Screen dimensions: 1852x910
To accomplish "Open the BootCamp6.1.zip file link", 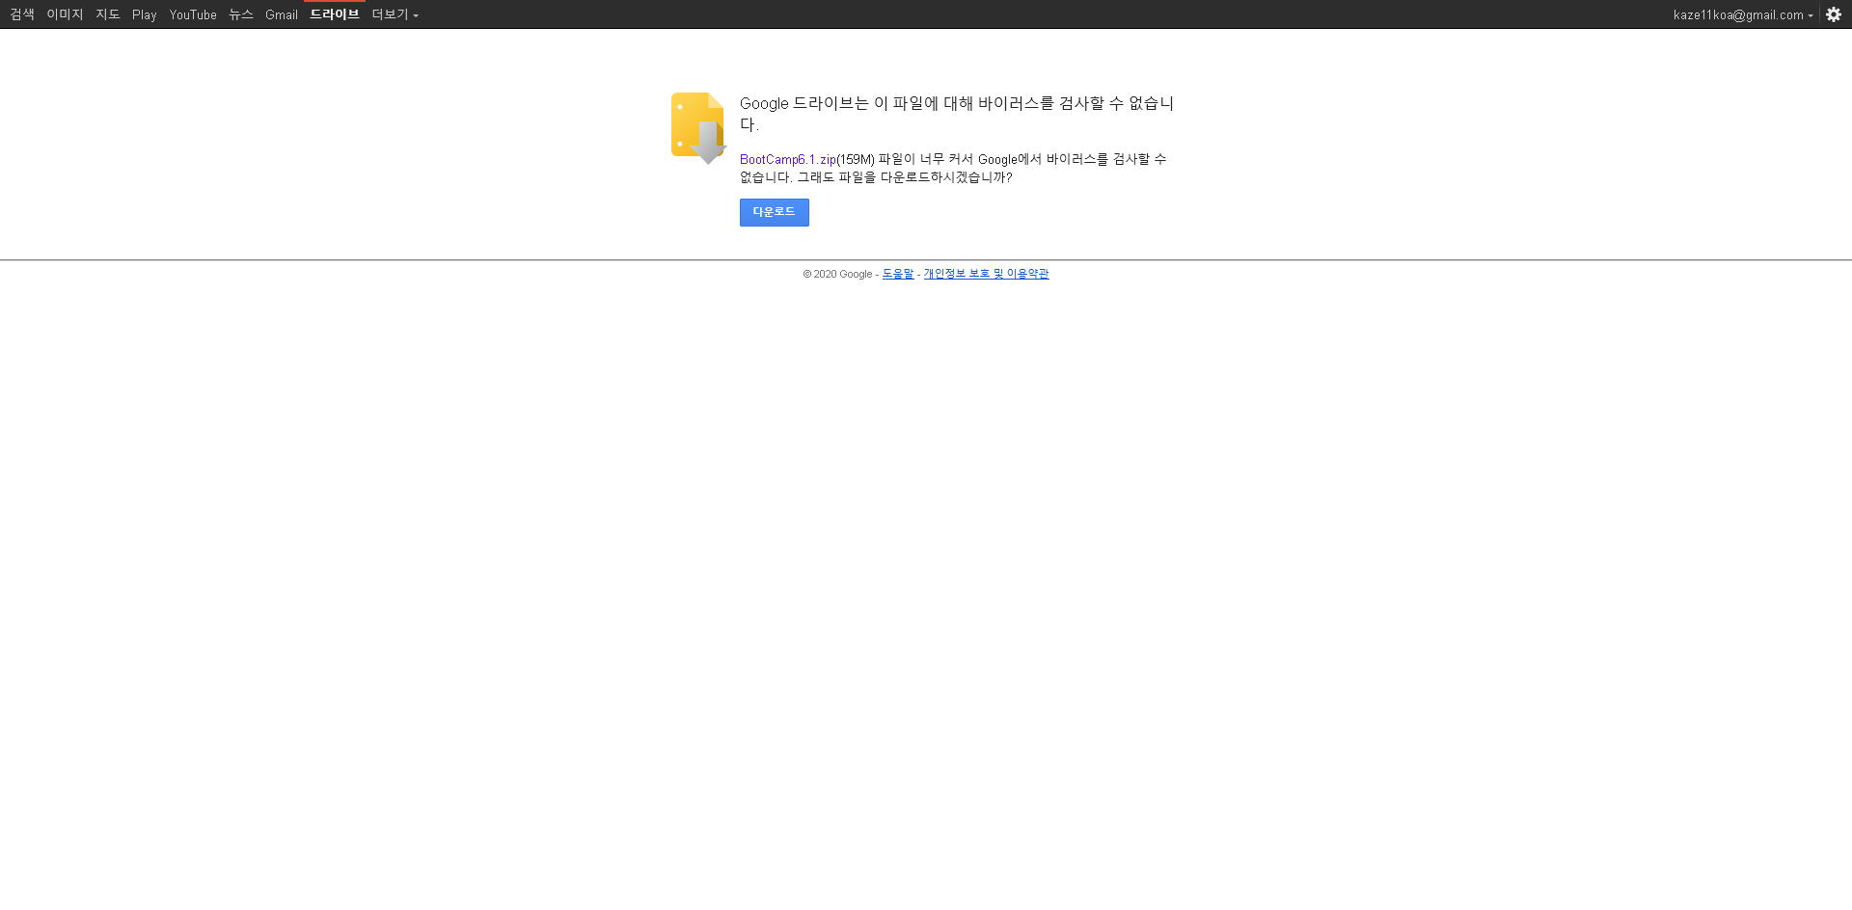I will (x=788, y=159).
